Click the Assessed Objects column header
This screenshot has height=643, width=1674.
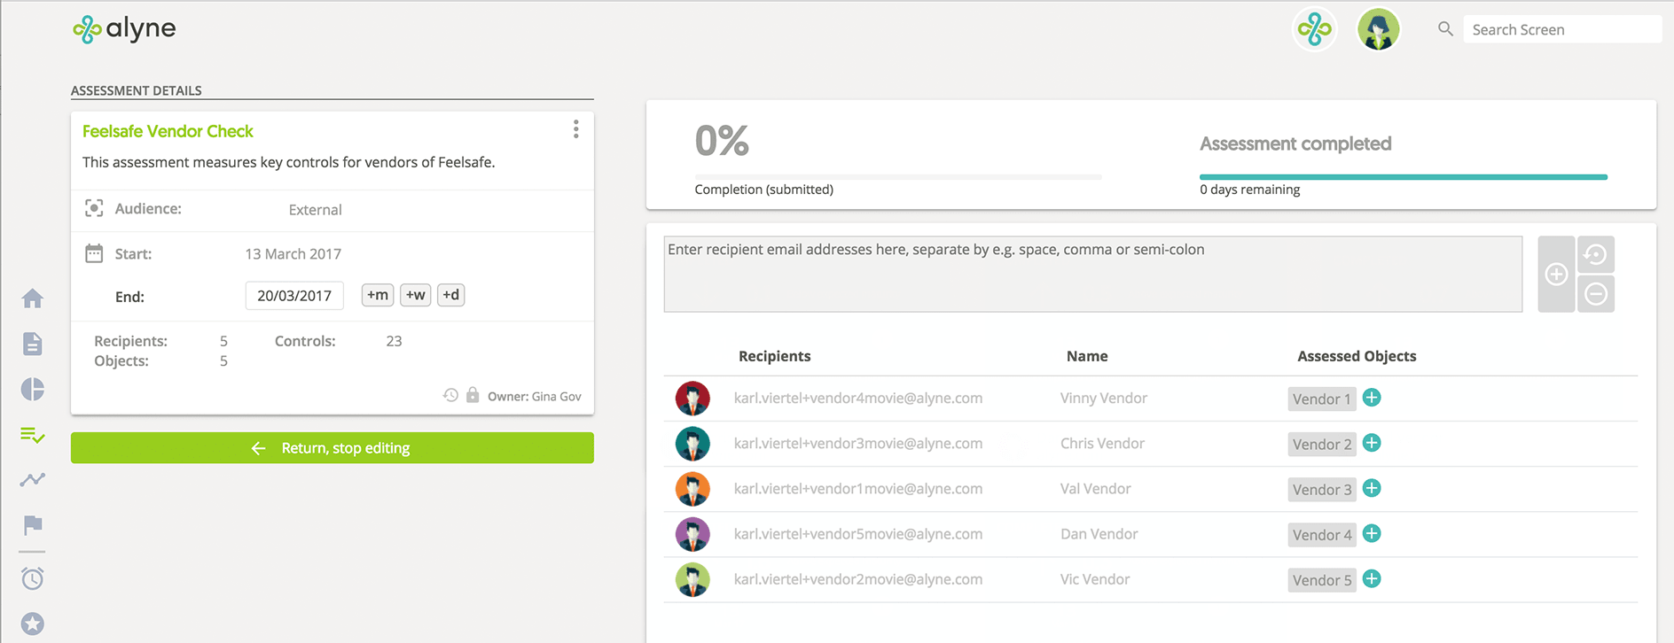click(x=1357, y=356)
